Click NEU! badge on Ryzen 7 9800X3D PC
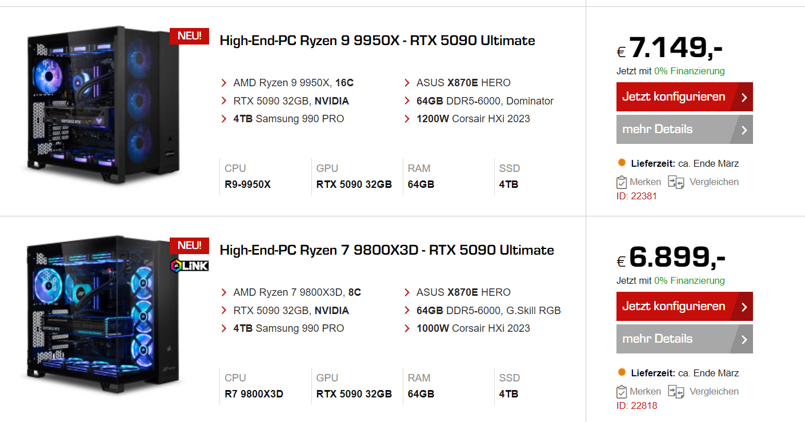This screenshot has height=422, width=805. 189,246
